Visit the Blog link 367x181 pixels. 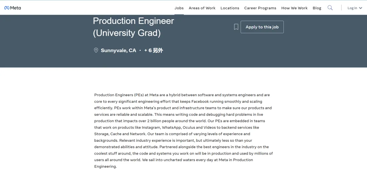click(317, 8)
